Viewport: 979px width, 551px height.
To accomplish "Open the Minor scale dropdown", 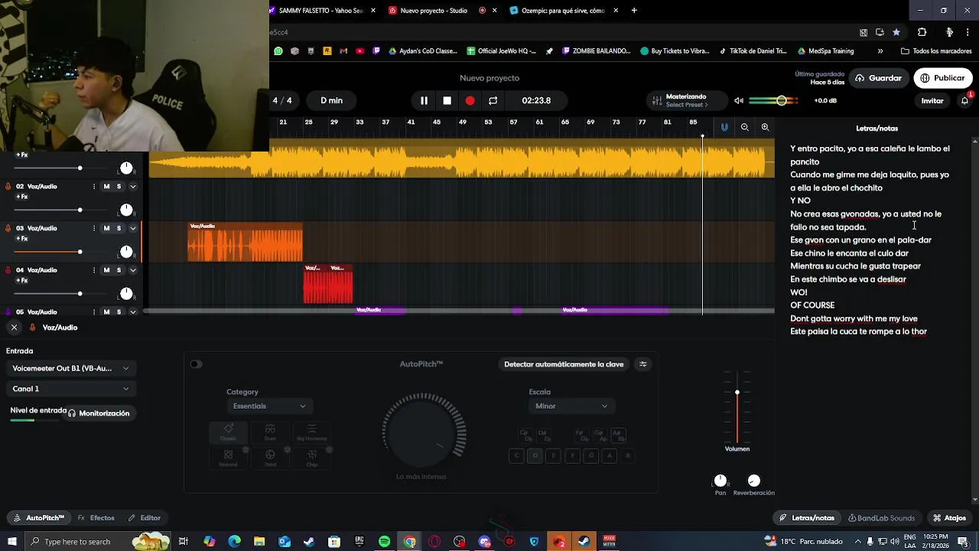I will 571,406.
